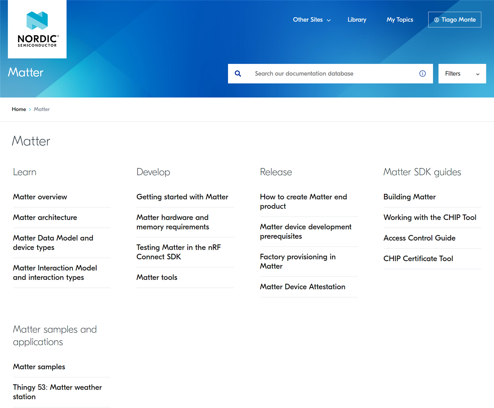Click the Release section heading

(276, 172)
